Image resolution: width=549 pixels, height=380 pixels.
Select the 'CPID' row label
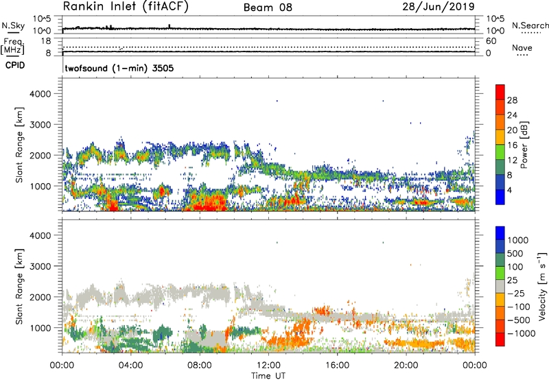[15, 65]
